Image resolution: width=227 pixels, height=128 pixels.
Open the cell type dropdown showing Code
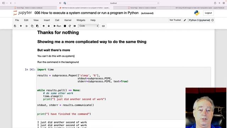[x=89, y=26]
